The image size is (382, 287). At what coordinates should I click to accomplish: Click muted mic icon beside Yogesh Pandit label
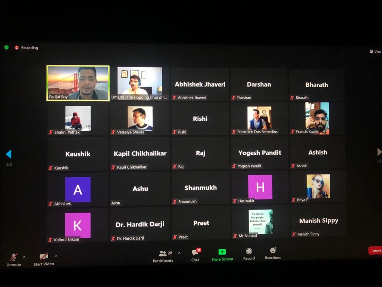coord(234,166)
